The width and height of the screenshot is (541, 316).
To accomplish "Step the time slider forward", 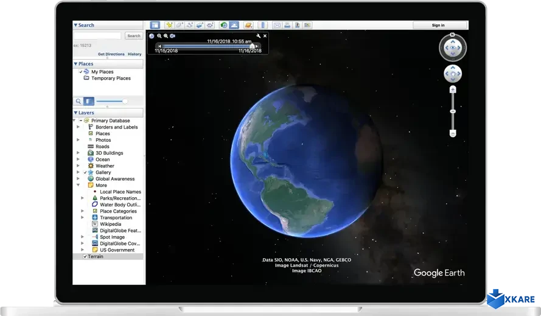I will point(256,46).
